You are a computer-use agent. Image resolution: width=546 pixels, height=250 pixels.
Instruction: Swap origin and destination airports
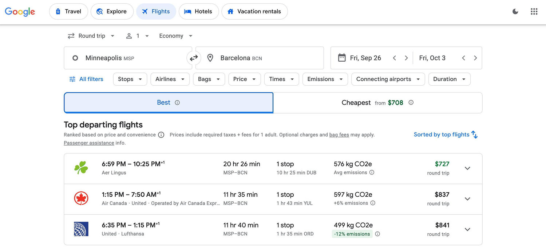194,58
